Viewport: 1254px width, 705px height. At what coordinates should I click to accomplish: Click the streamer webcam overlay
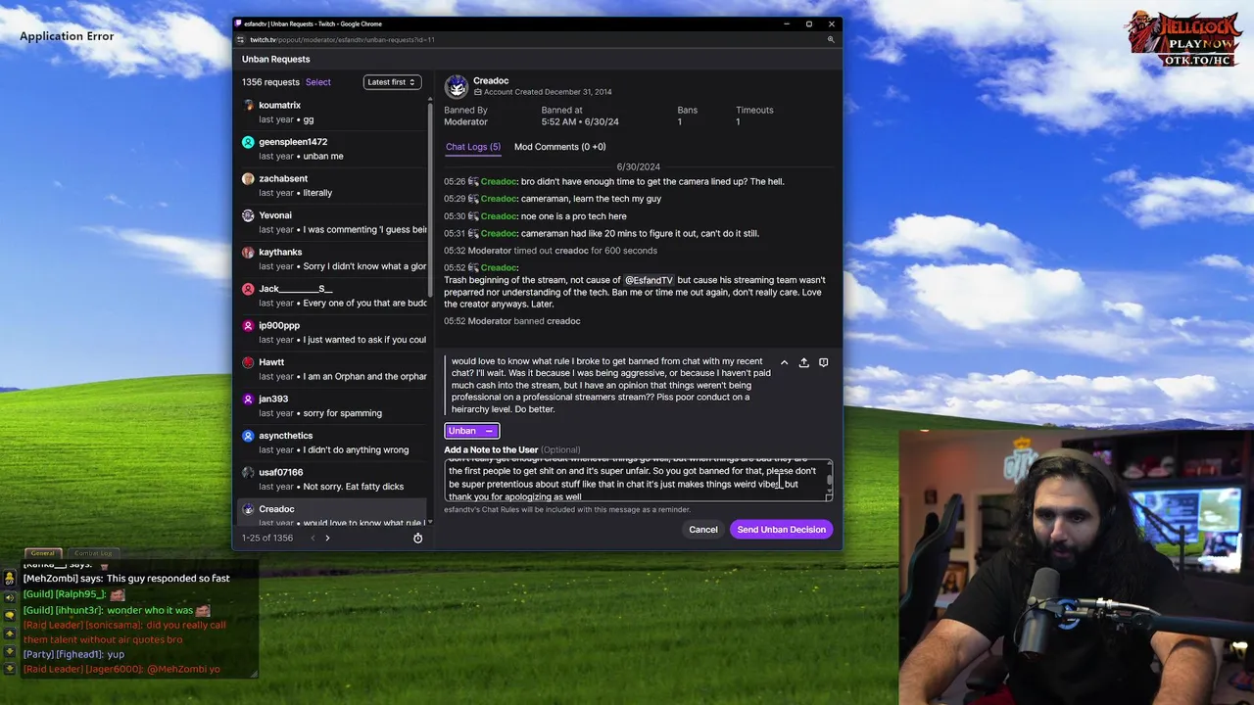click(x=1077, y=567)
